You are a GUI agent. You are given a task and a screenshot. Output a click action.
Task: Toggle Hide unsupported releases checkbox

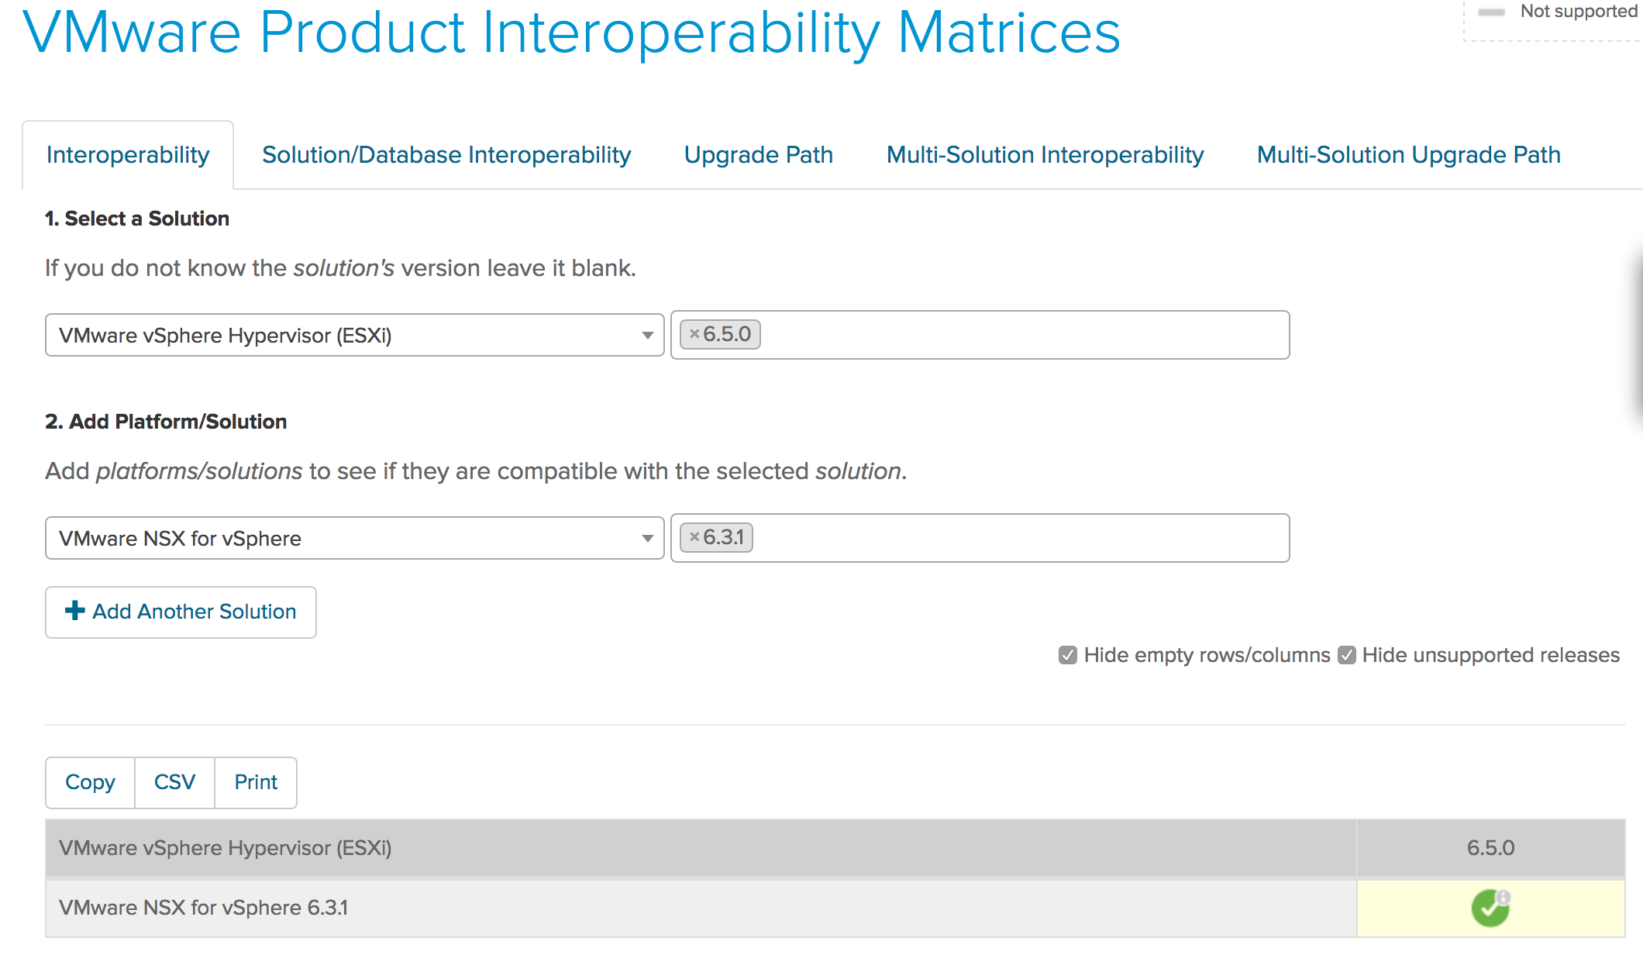(1347, 655)
